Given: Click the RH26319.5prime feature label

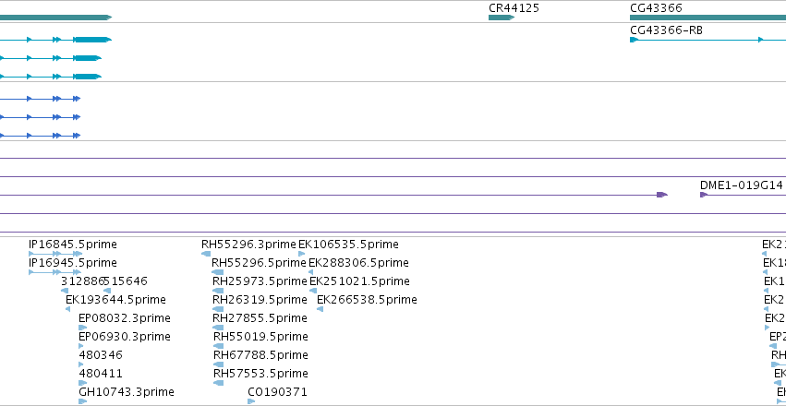Looking at the screenshot, I should [x=260, y=300].
